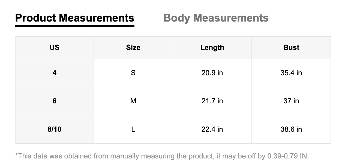The width and height of the screenshot is (348, 168).
Task: Select the US size 6 cell
Action: click(x=54, y=101)
